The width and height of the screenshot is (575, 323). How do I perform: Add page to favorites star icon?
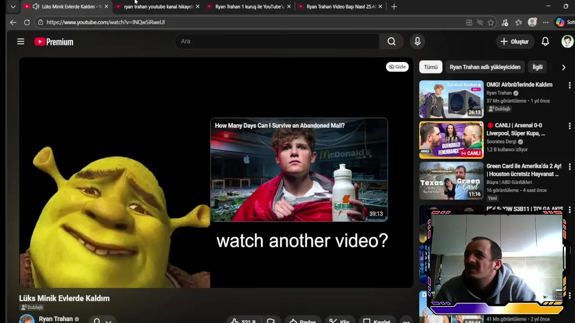pyautogui.click(x=491, y=22)
